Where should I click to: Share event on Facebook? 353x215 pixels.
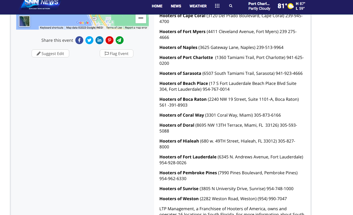(79, 40)
